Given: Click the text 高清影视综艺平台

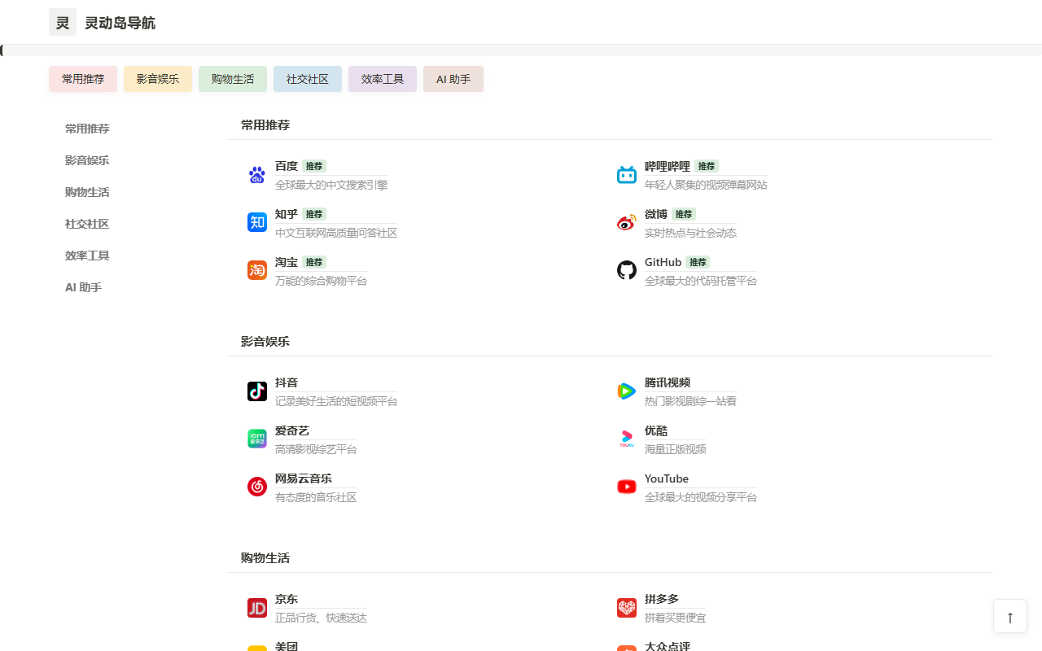Looking at the screenshot, I should tap(316, 449).
